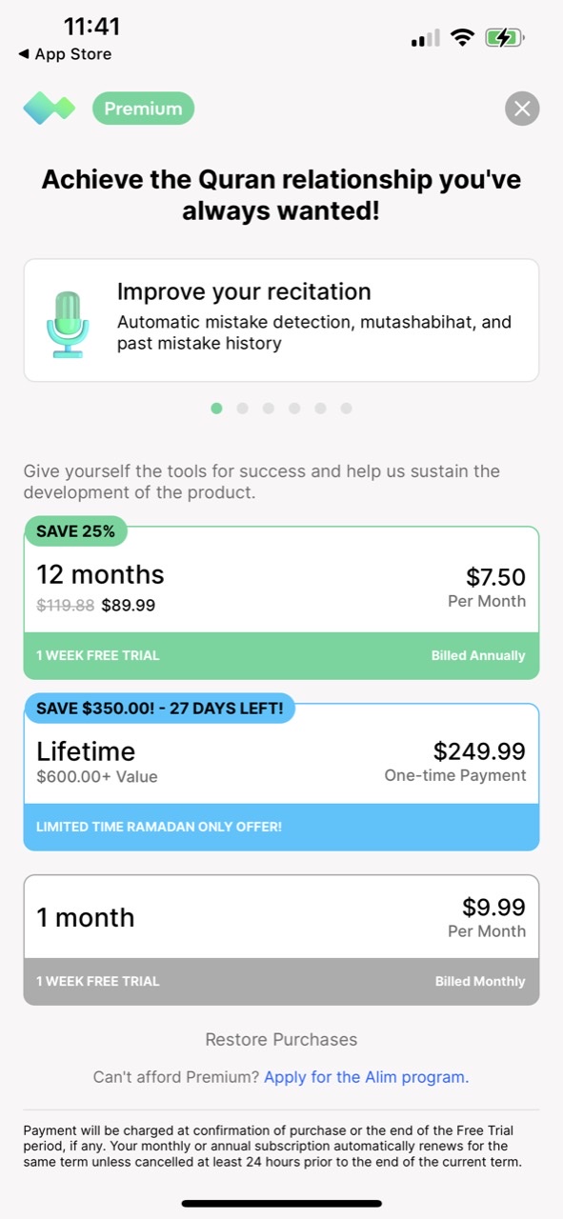Viewport: 563px width, 1219px height.
Task: Click the SAVE 25% badge
Action: (x=76, y=530)
